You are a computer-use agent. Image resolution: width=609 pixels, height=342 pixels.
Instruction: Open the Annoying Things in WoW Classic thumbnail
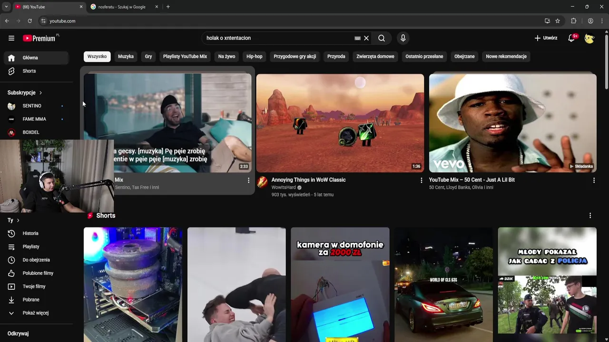tap(340, 123)
